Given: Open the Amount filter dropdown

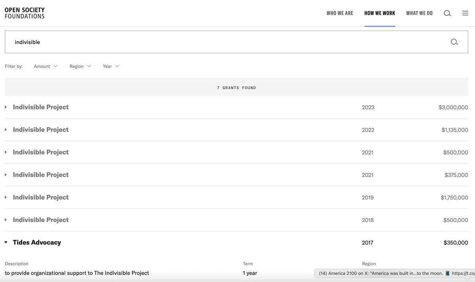Looking at the screenshot, I should (46, 66).
